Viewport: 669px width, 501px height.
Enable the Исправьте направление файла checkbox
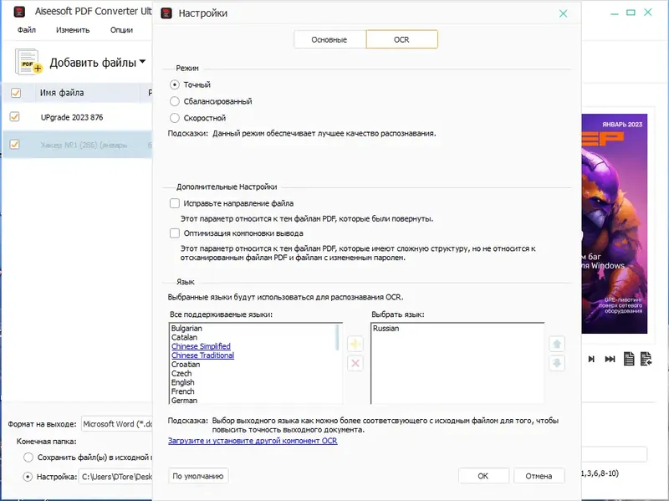point(175,203)
